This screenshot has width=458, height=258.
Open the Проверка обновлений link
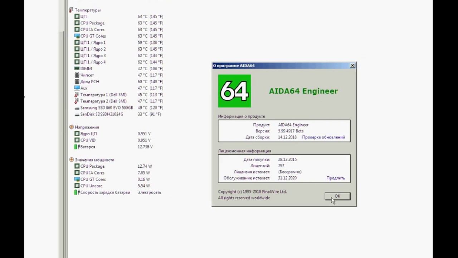[323, 137]
